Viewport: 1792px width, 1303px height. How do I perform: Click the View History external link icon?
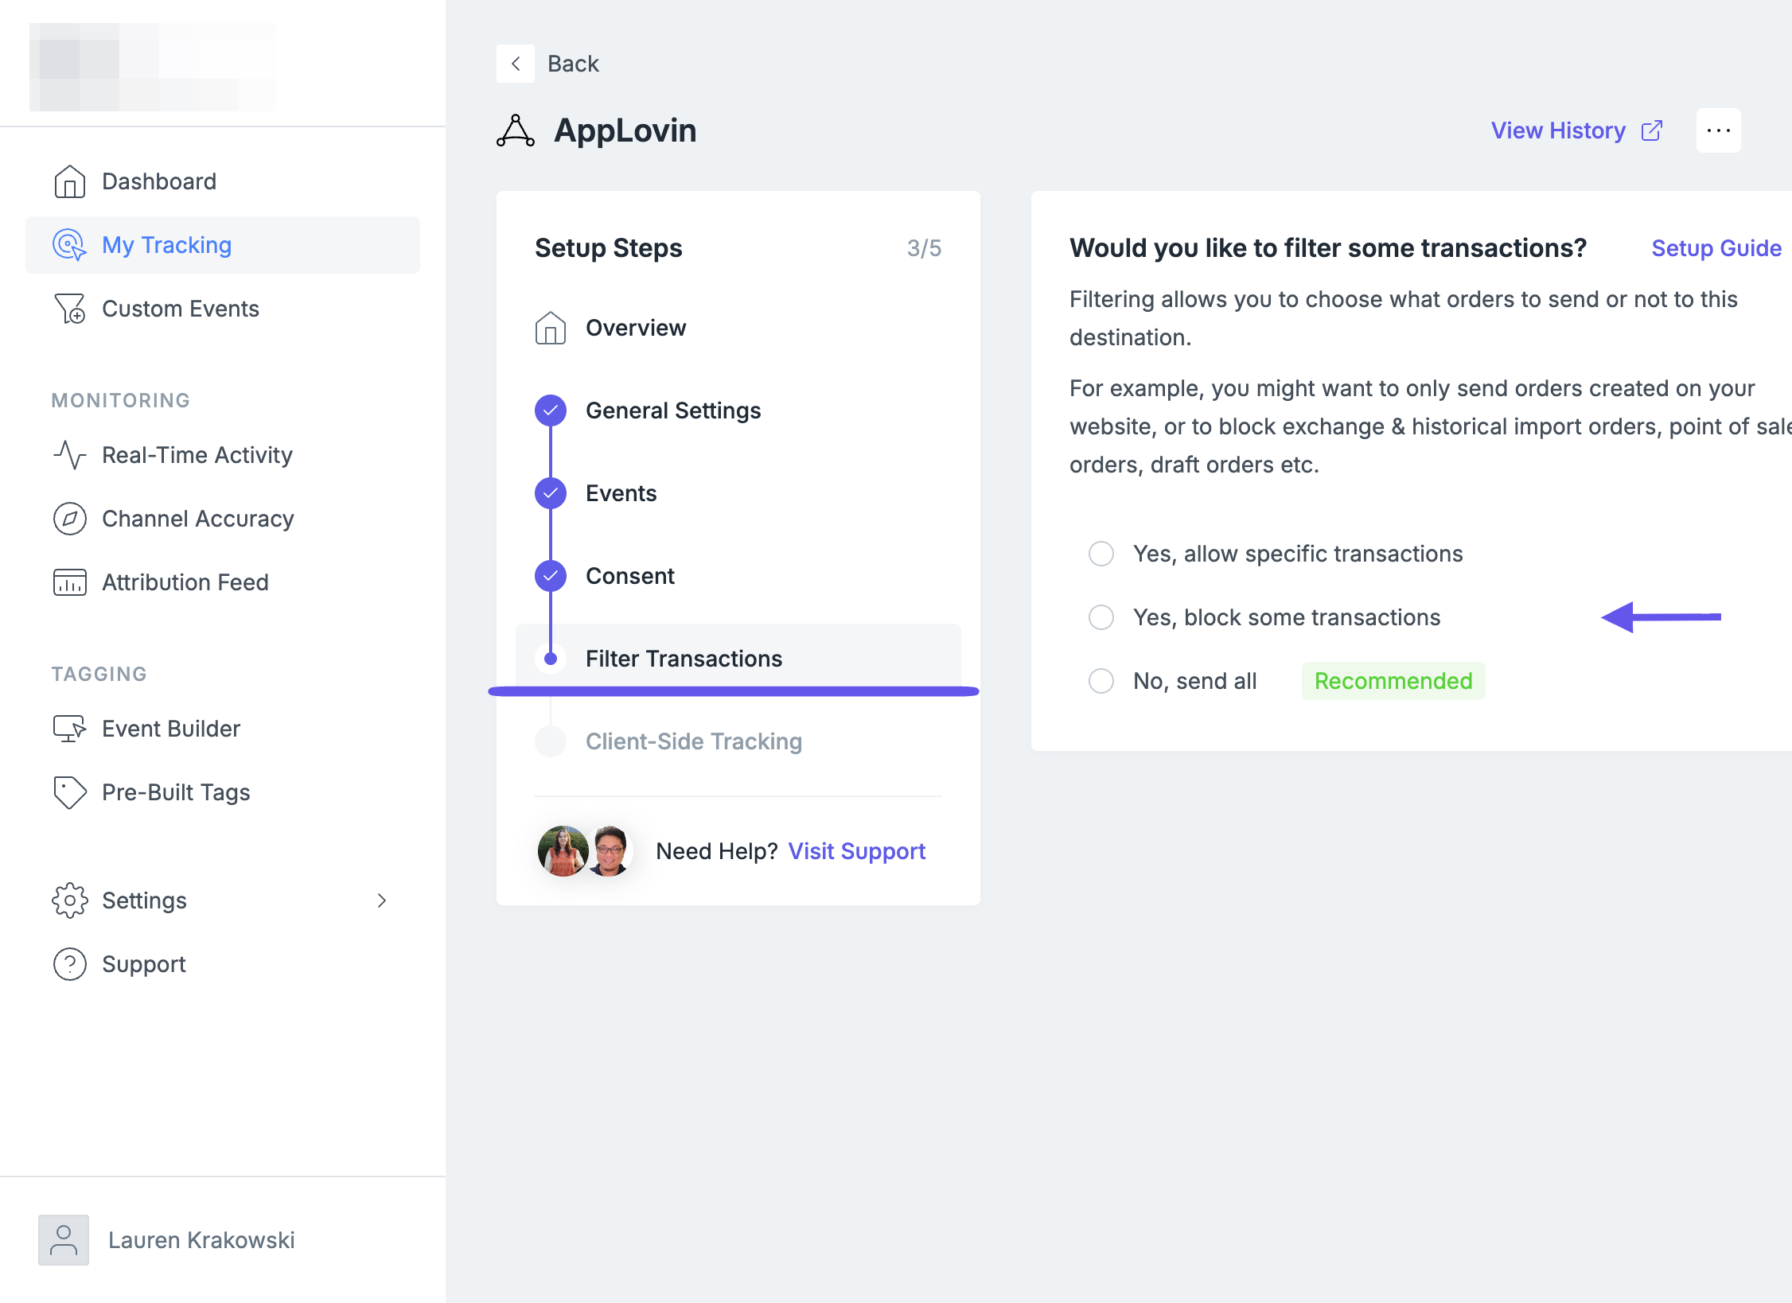(1652, 130)
